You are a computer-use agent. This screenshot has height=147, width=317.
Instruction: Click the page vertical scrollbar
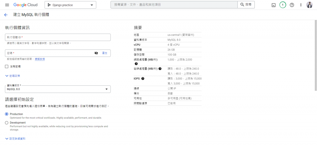316,55
